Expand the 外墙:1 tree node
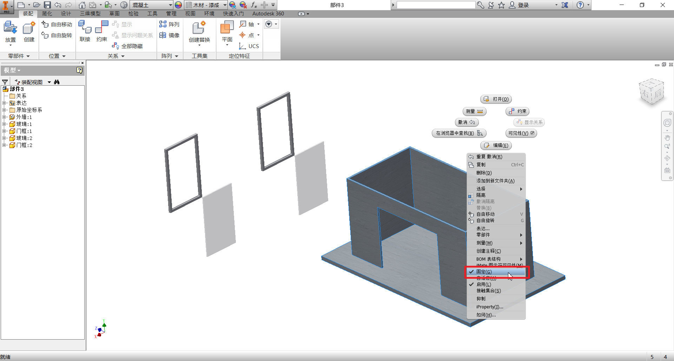The height and width of the screenshot is (361, 674). pos(4,117)
